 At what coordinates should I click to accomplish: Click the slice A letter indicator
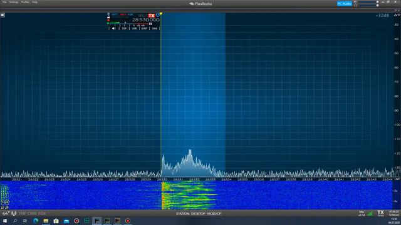pos(158,15)
